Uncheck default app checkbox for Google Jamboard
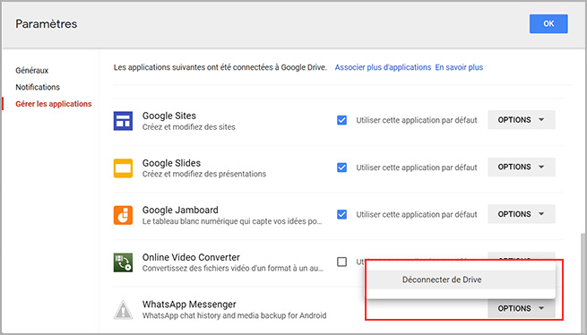 pos(341,214)
